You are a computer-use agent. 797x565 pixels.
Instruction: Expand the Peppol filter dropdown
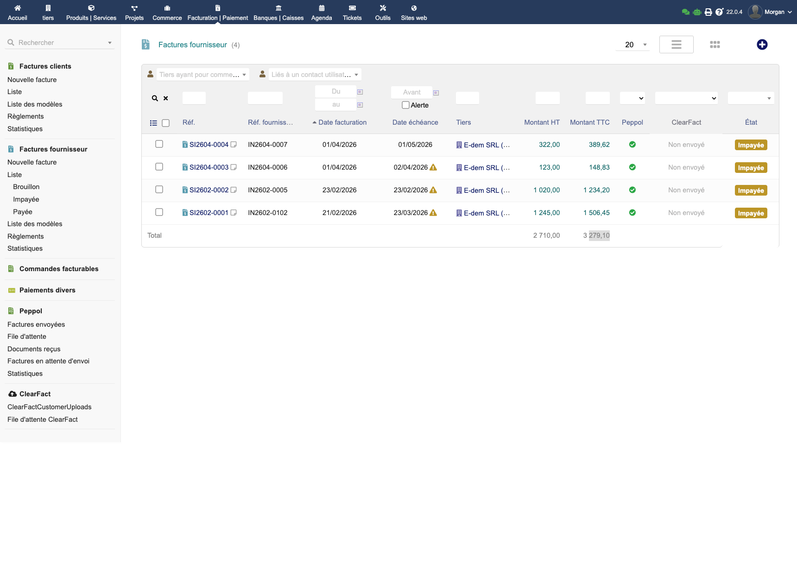pyautogui.click(x=632, y=98)
